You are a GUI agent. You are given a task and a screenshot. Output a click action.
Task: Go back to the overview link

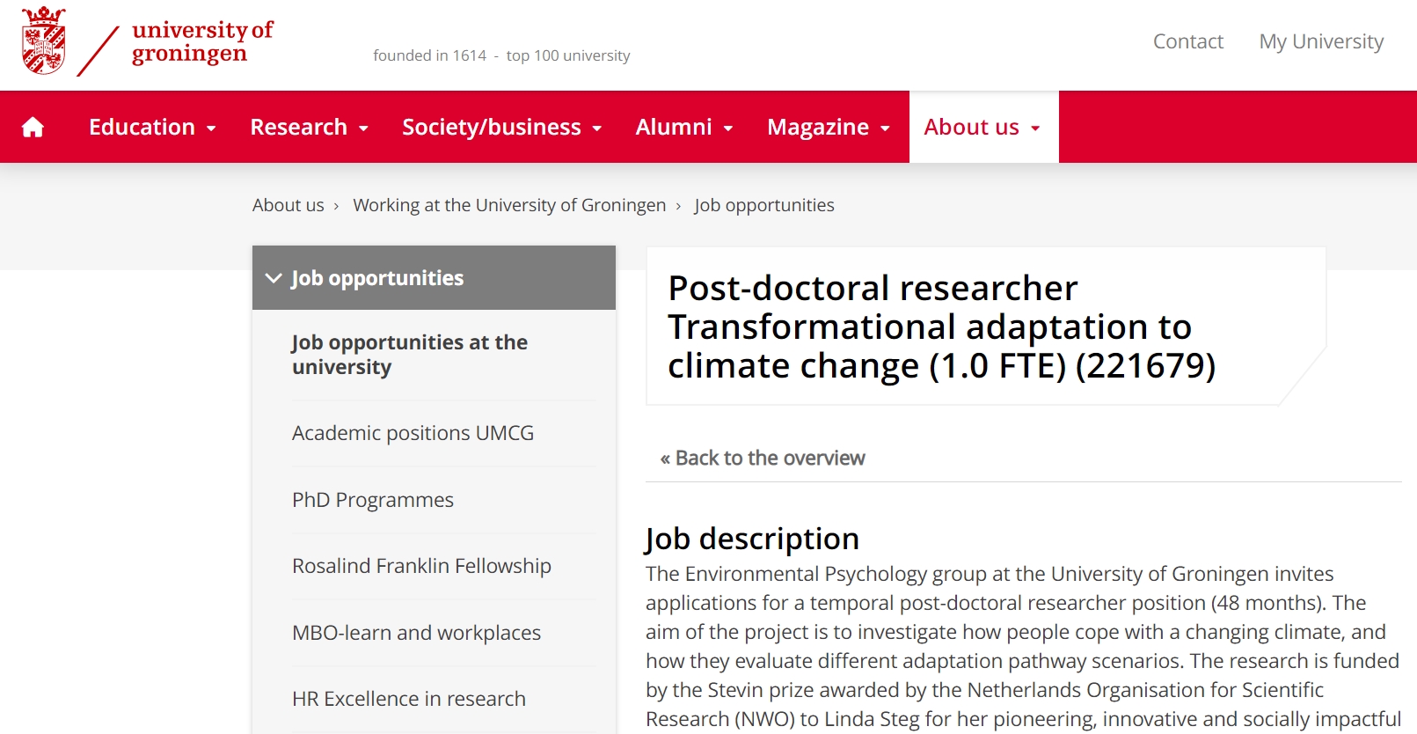pyautogui.click(x=763, y=458)
